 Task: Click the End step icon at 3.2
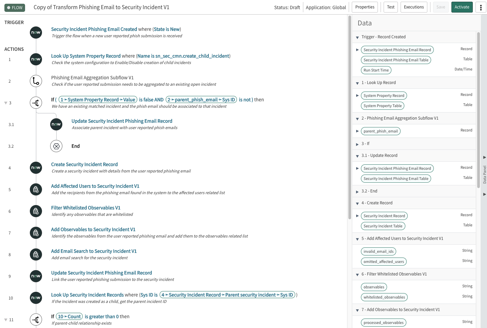pyautogui.click(x=56, y=146)
